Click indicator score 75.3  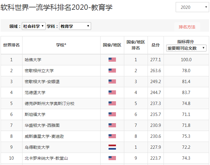(x=186, y=136)
